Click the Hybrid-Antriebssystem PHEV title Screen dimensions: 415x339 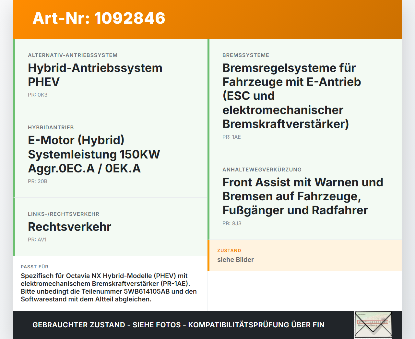coord(95,75)
